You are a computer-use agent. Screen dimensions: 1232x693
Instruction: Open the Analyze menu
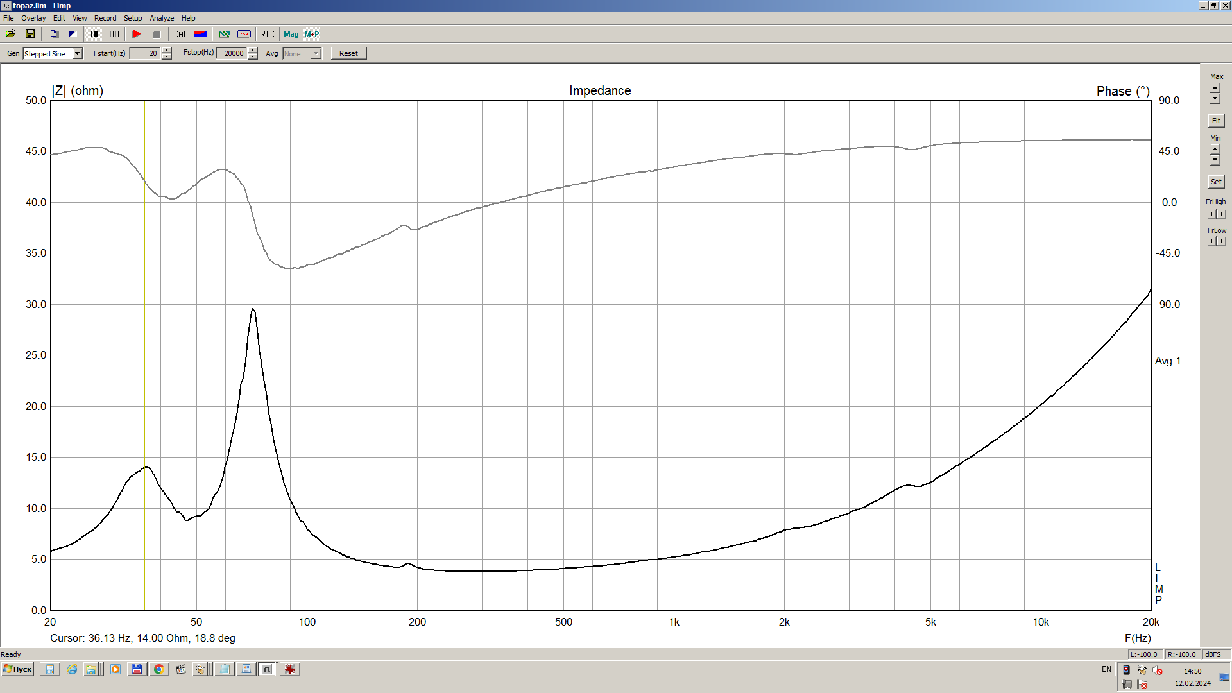162,18
